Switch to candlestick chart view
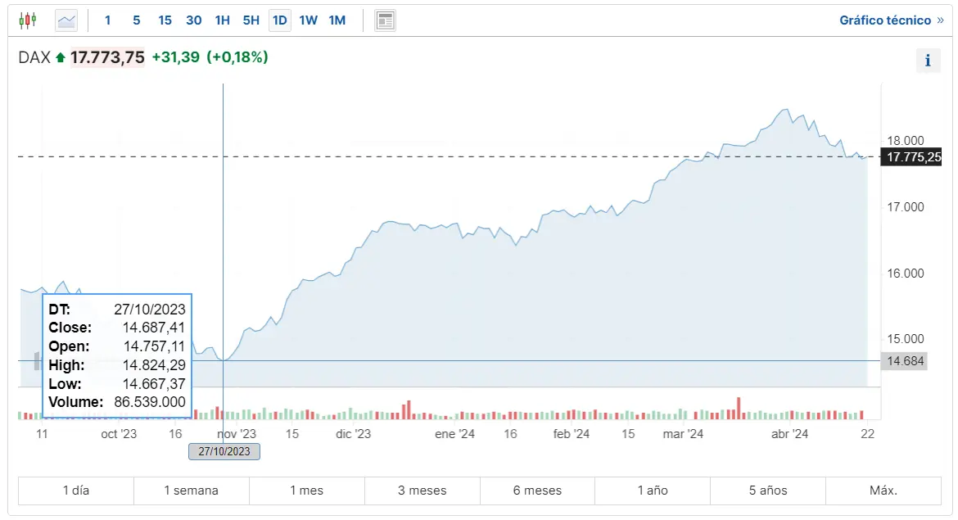The width and height of the screenshot is (958, 520). (27, 20)
